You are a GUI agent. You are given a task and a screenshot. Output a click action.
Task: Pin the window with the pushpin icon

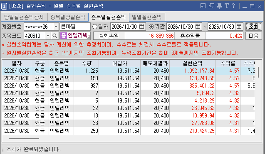[219, 6]
